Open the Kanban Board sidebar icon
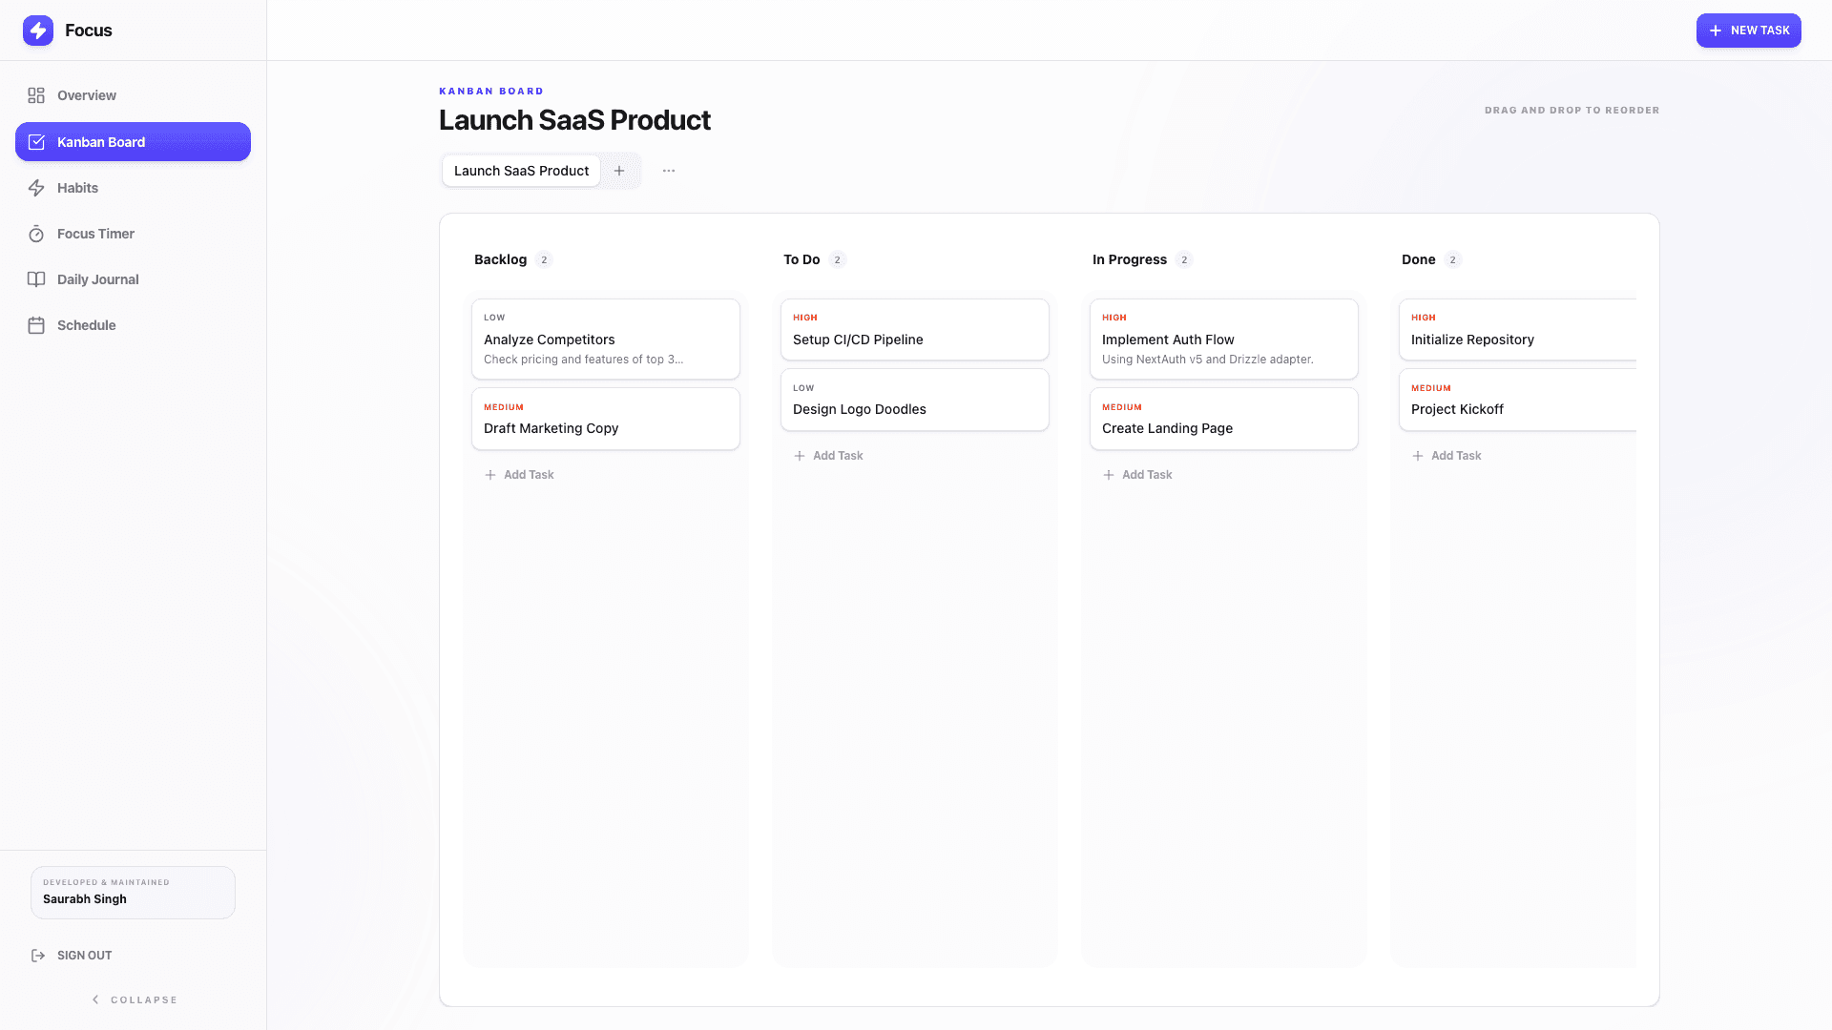The image size is (1832, 1030). [36, 141]
